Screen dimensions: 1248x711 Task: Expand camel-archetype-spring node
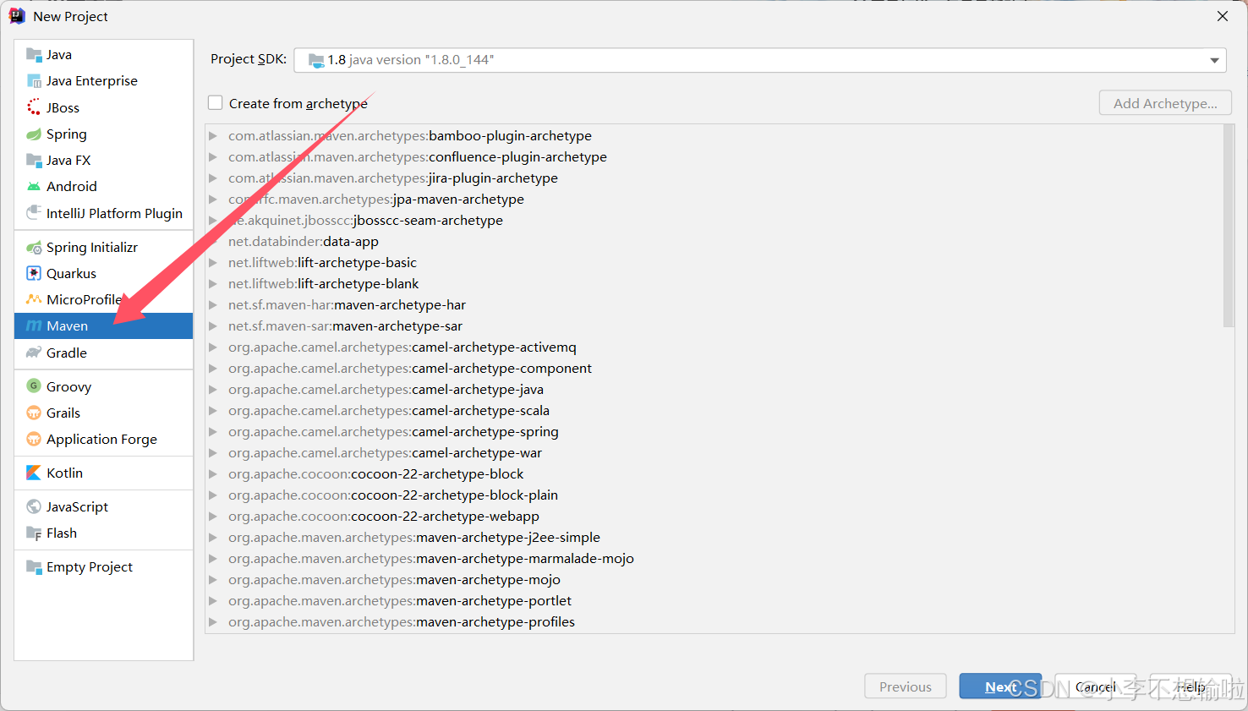(x=213, y=431)
